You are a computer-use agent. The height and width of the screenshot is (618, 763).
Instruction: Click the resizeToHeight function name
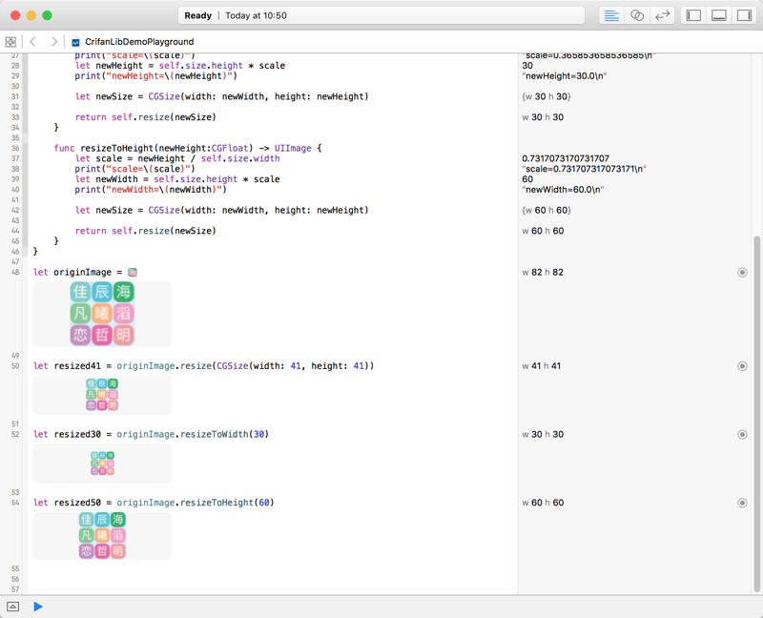click(117, 148)
